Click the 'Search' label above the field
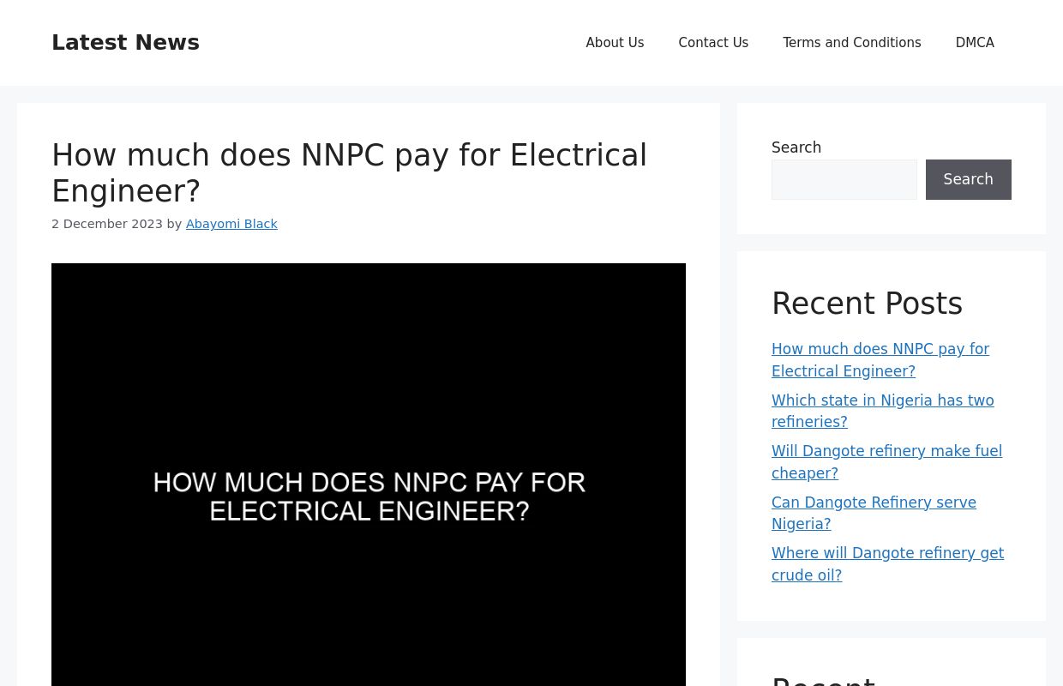1063x686 pixels. 796,147
